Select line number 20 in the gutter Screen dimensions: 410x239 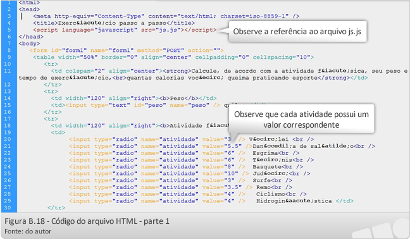point(8,139)
